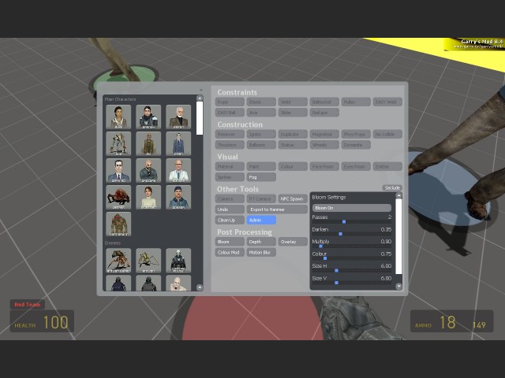The image size is (505, 378).
Task: Select the Axis constraint tool
Action: coord(261,113)
